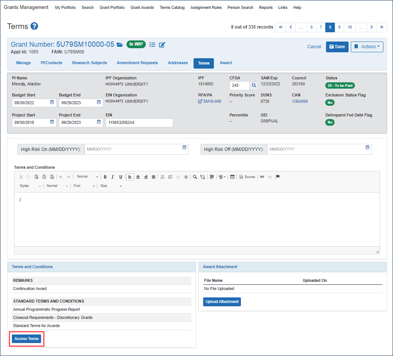Screen dimensions: 393x356
Task: Open Assignment Rules in top menu
Action: 206,7
